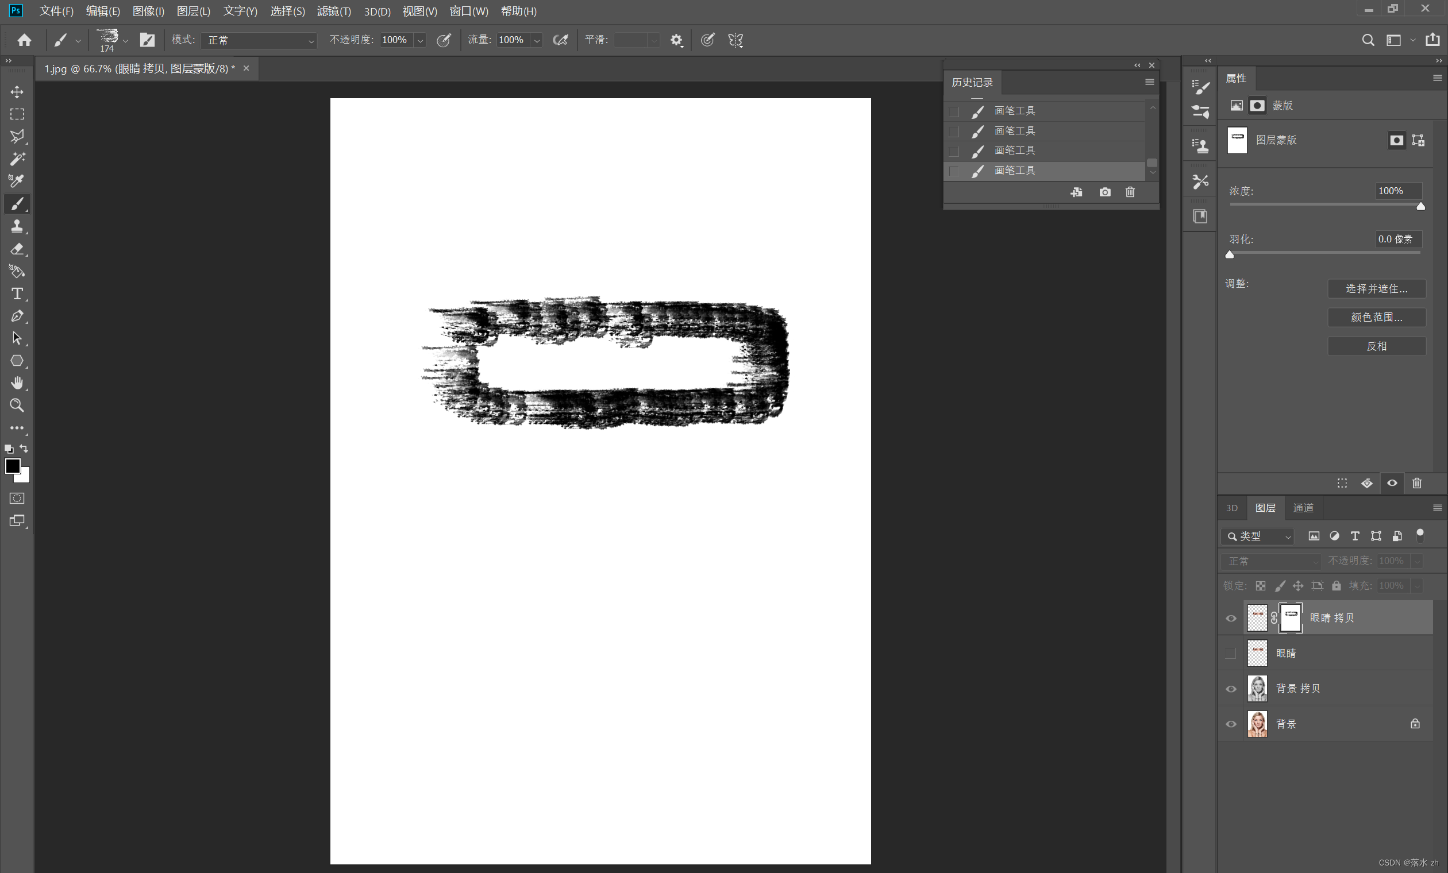Select the Clone Stamp tool
1448x873 pixels.
[17, 226]
